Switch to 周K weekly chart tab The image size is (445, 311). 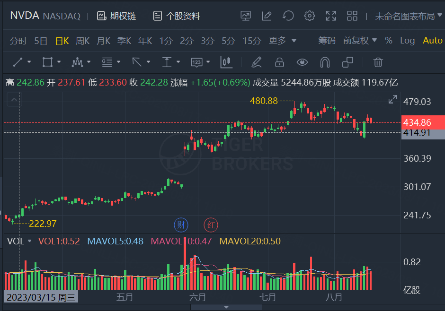pyautogui.click(x=82, y=41)
